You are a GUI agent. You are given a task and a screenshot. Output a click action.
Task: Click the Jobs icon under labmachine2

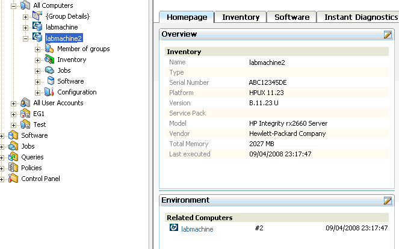coord(49,70)
